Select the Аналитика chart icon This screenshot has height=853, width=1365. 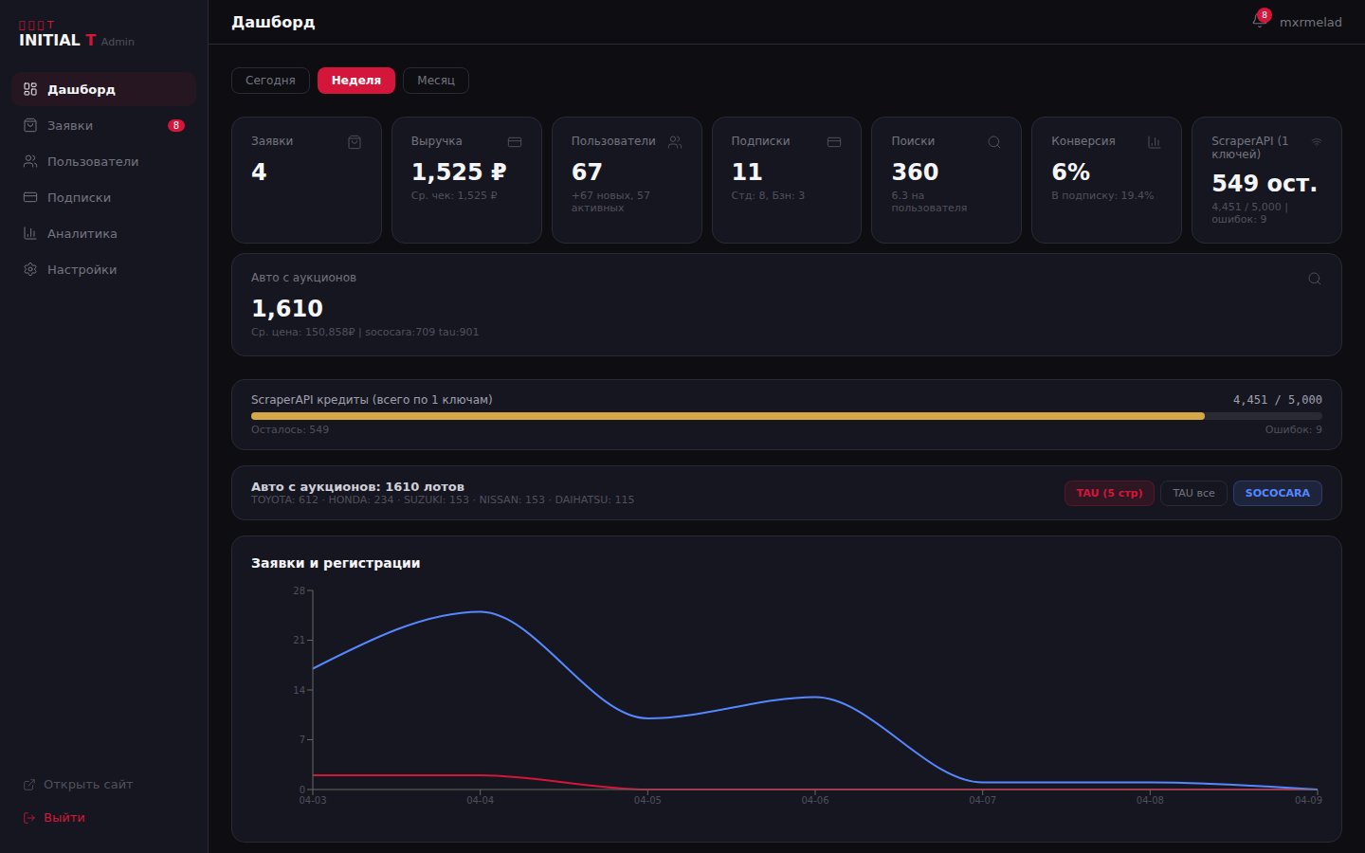(x=30, y=233)
